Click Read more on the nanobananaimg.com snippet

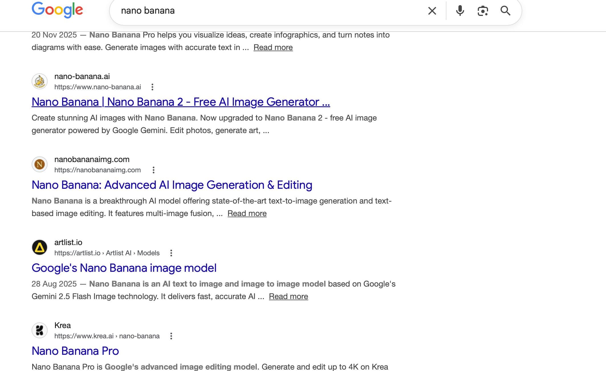[247, 214]
